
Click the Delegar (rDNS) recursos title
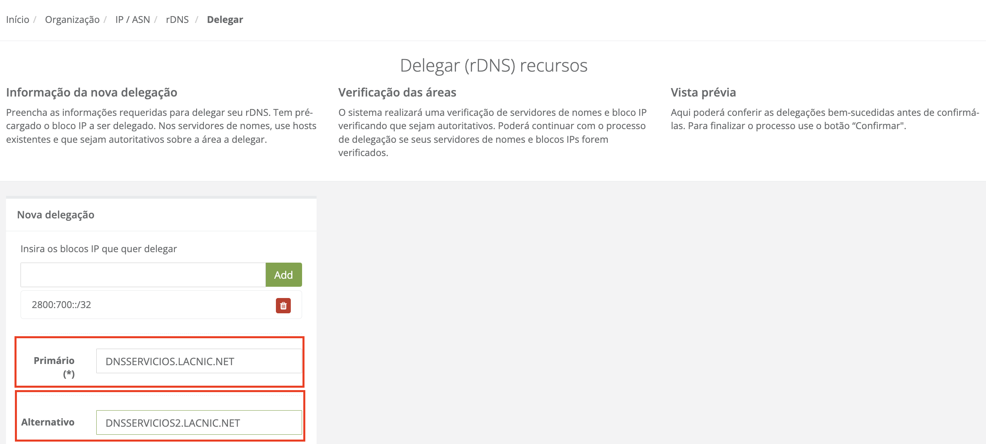coord(493,66)
